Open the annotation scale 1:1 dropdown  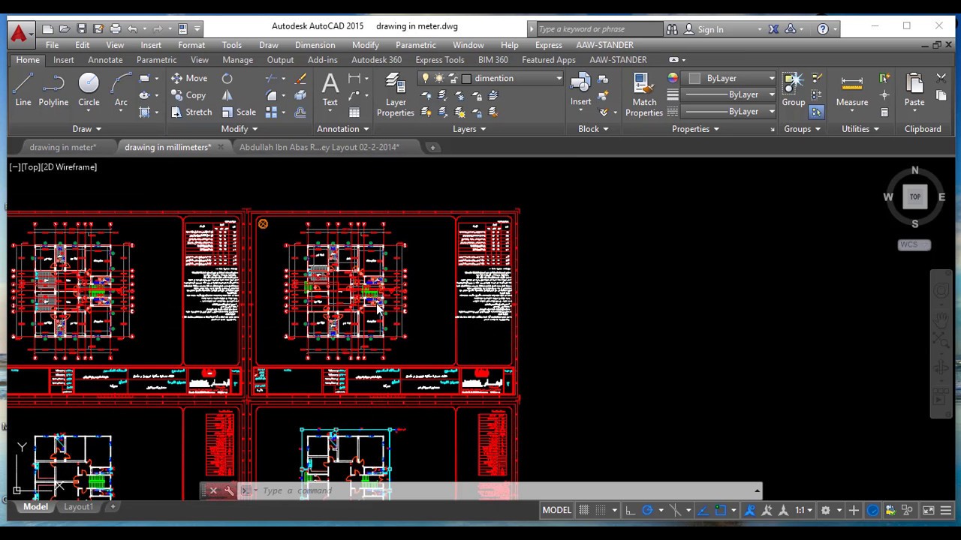click(803, 510)
